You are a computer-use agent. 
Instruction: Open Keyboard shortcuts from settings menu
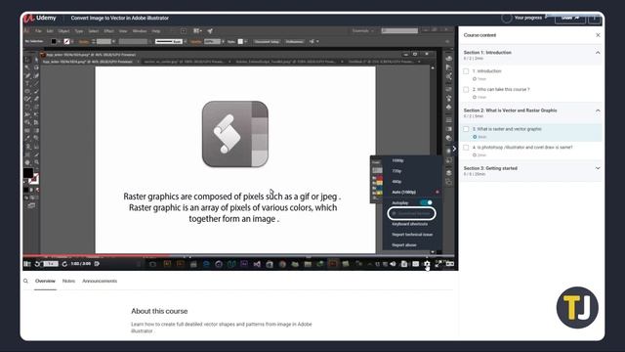tap(410, 224)
